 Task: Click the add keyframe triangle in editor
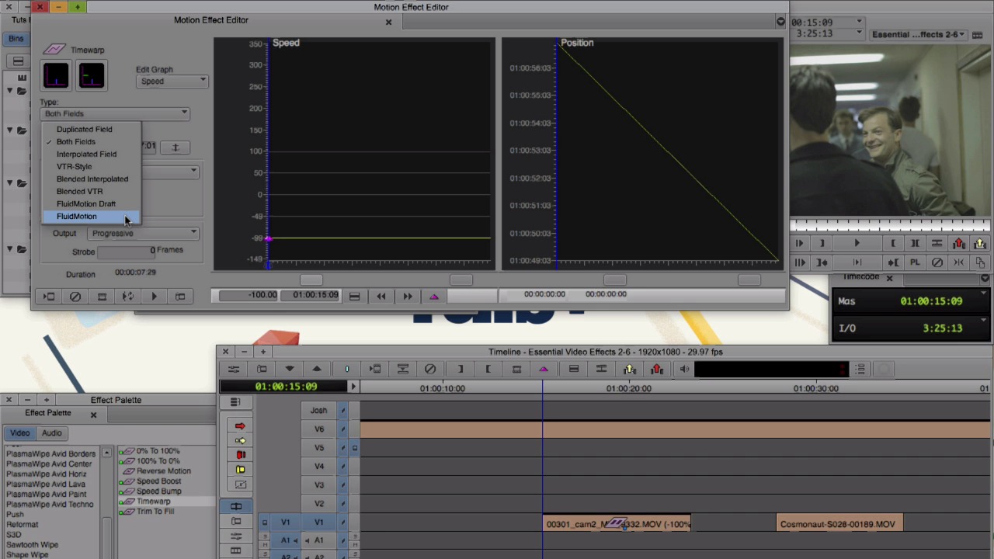[x=434, y=297]
